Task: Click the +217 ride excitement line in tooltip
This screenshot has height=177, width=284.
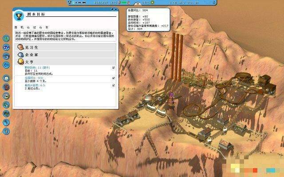Action: pos(148,26)
